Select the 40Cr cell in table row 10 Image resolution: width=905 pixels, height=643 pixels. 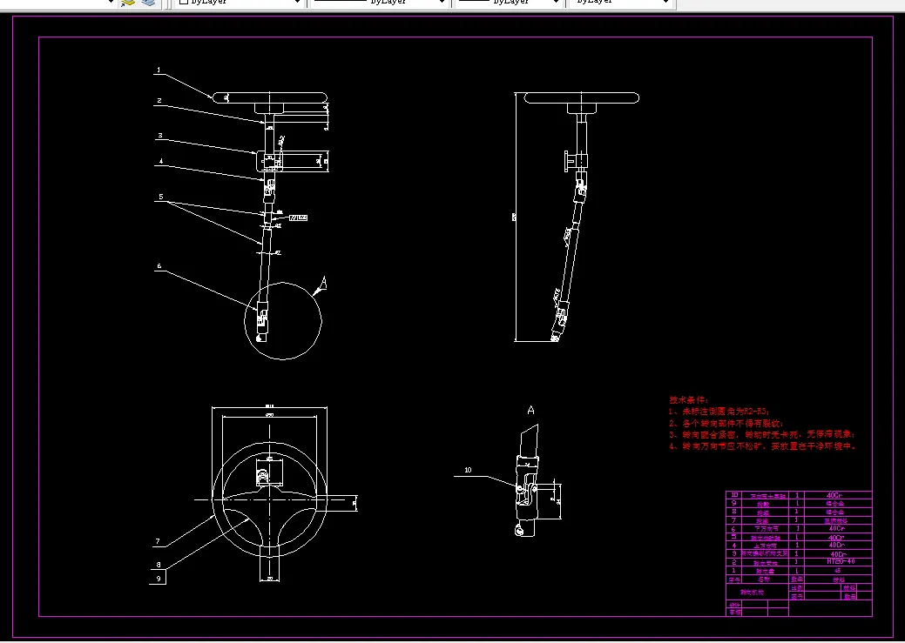(x=838, y=495)
